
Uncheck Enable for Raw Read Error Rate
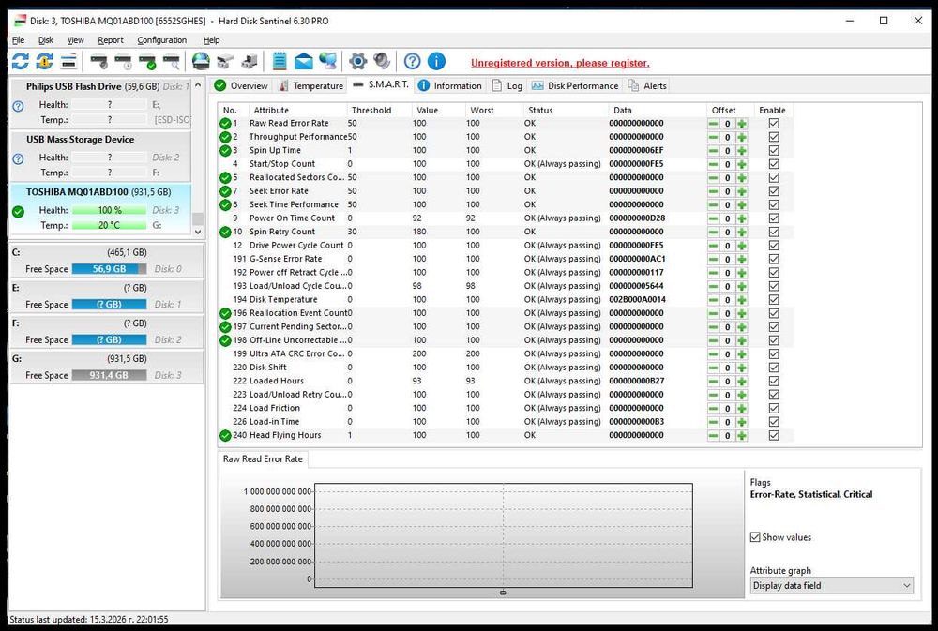(773, 124)
